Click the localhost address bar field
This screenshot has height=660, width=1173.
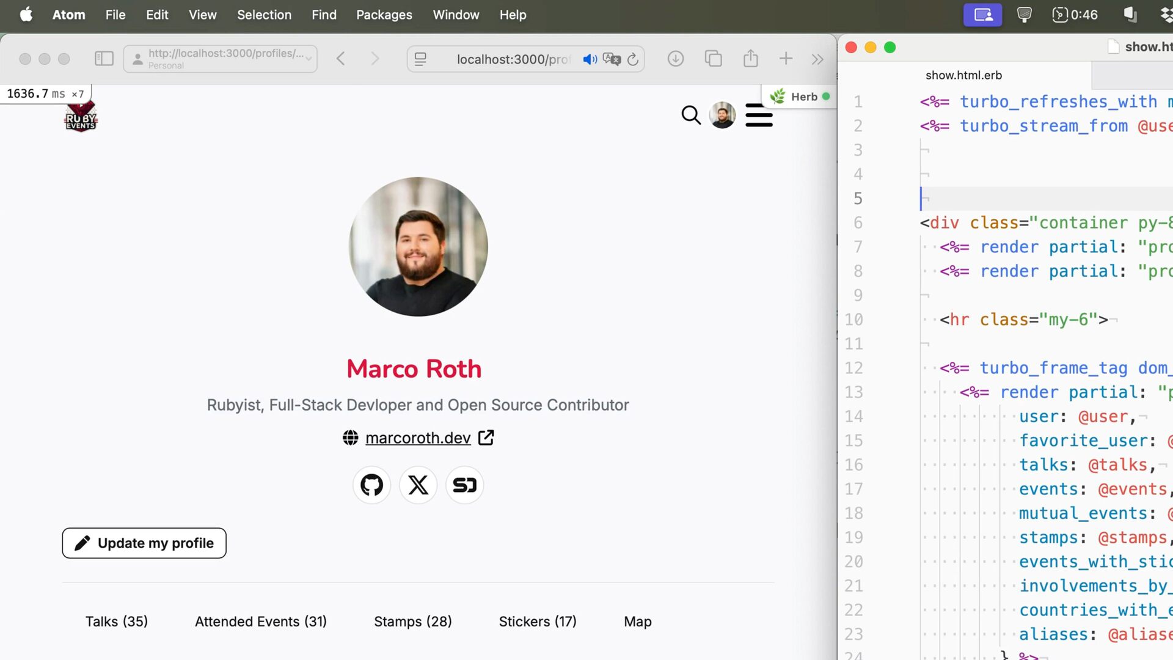[512, 59]
